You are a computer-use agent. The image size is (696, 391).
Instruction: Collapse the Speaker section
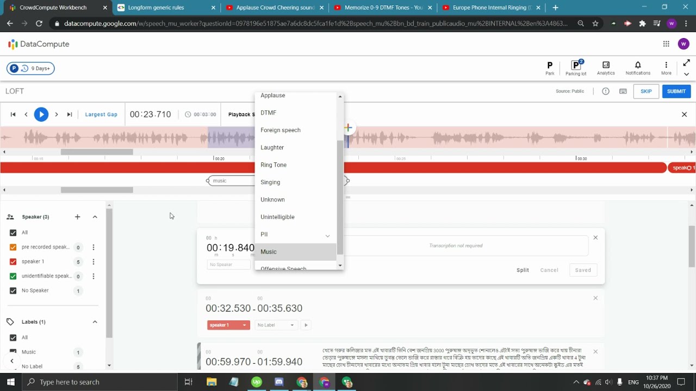pos(95,217)
